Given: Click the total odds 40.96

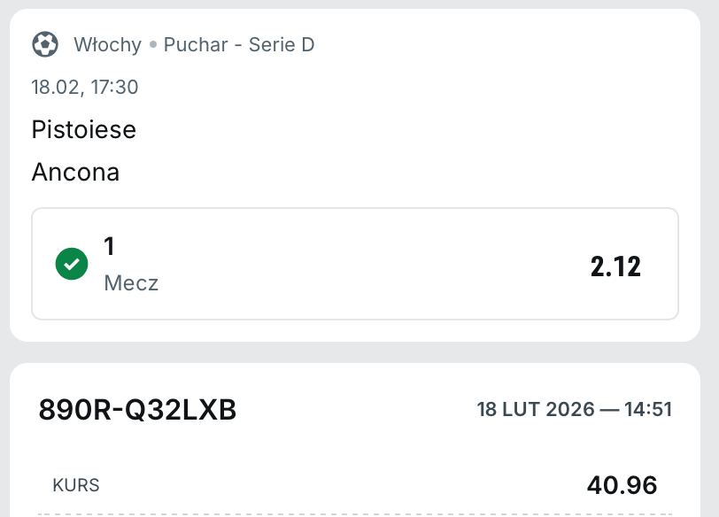Looking at the screenshot, I should (622, 485).
